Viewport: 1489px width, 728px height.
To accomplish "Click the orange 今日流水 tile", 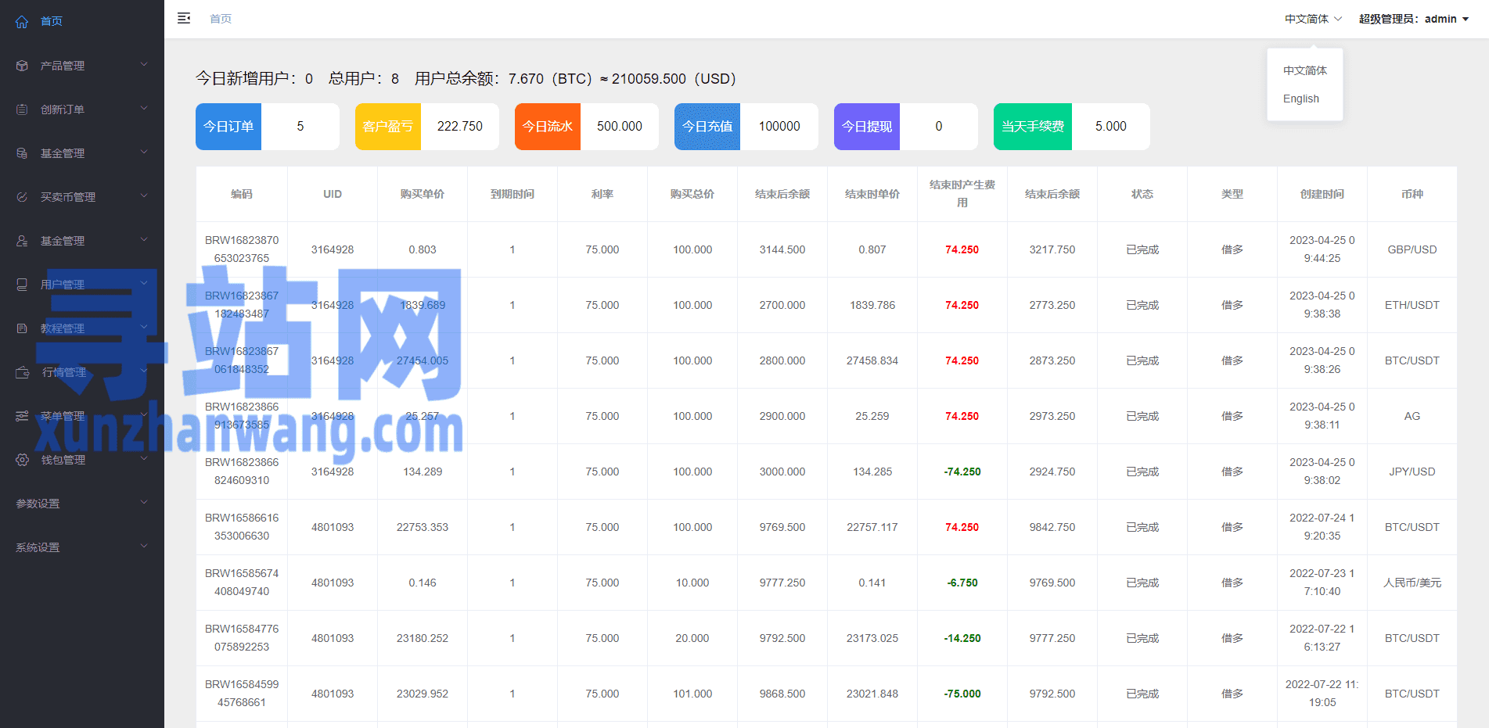I will 548,127.
